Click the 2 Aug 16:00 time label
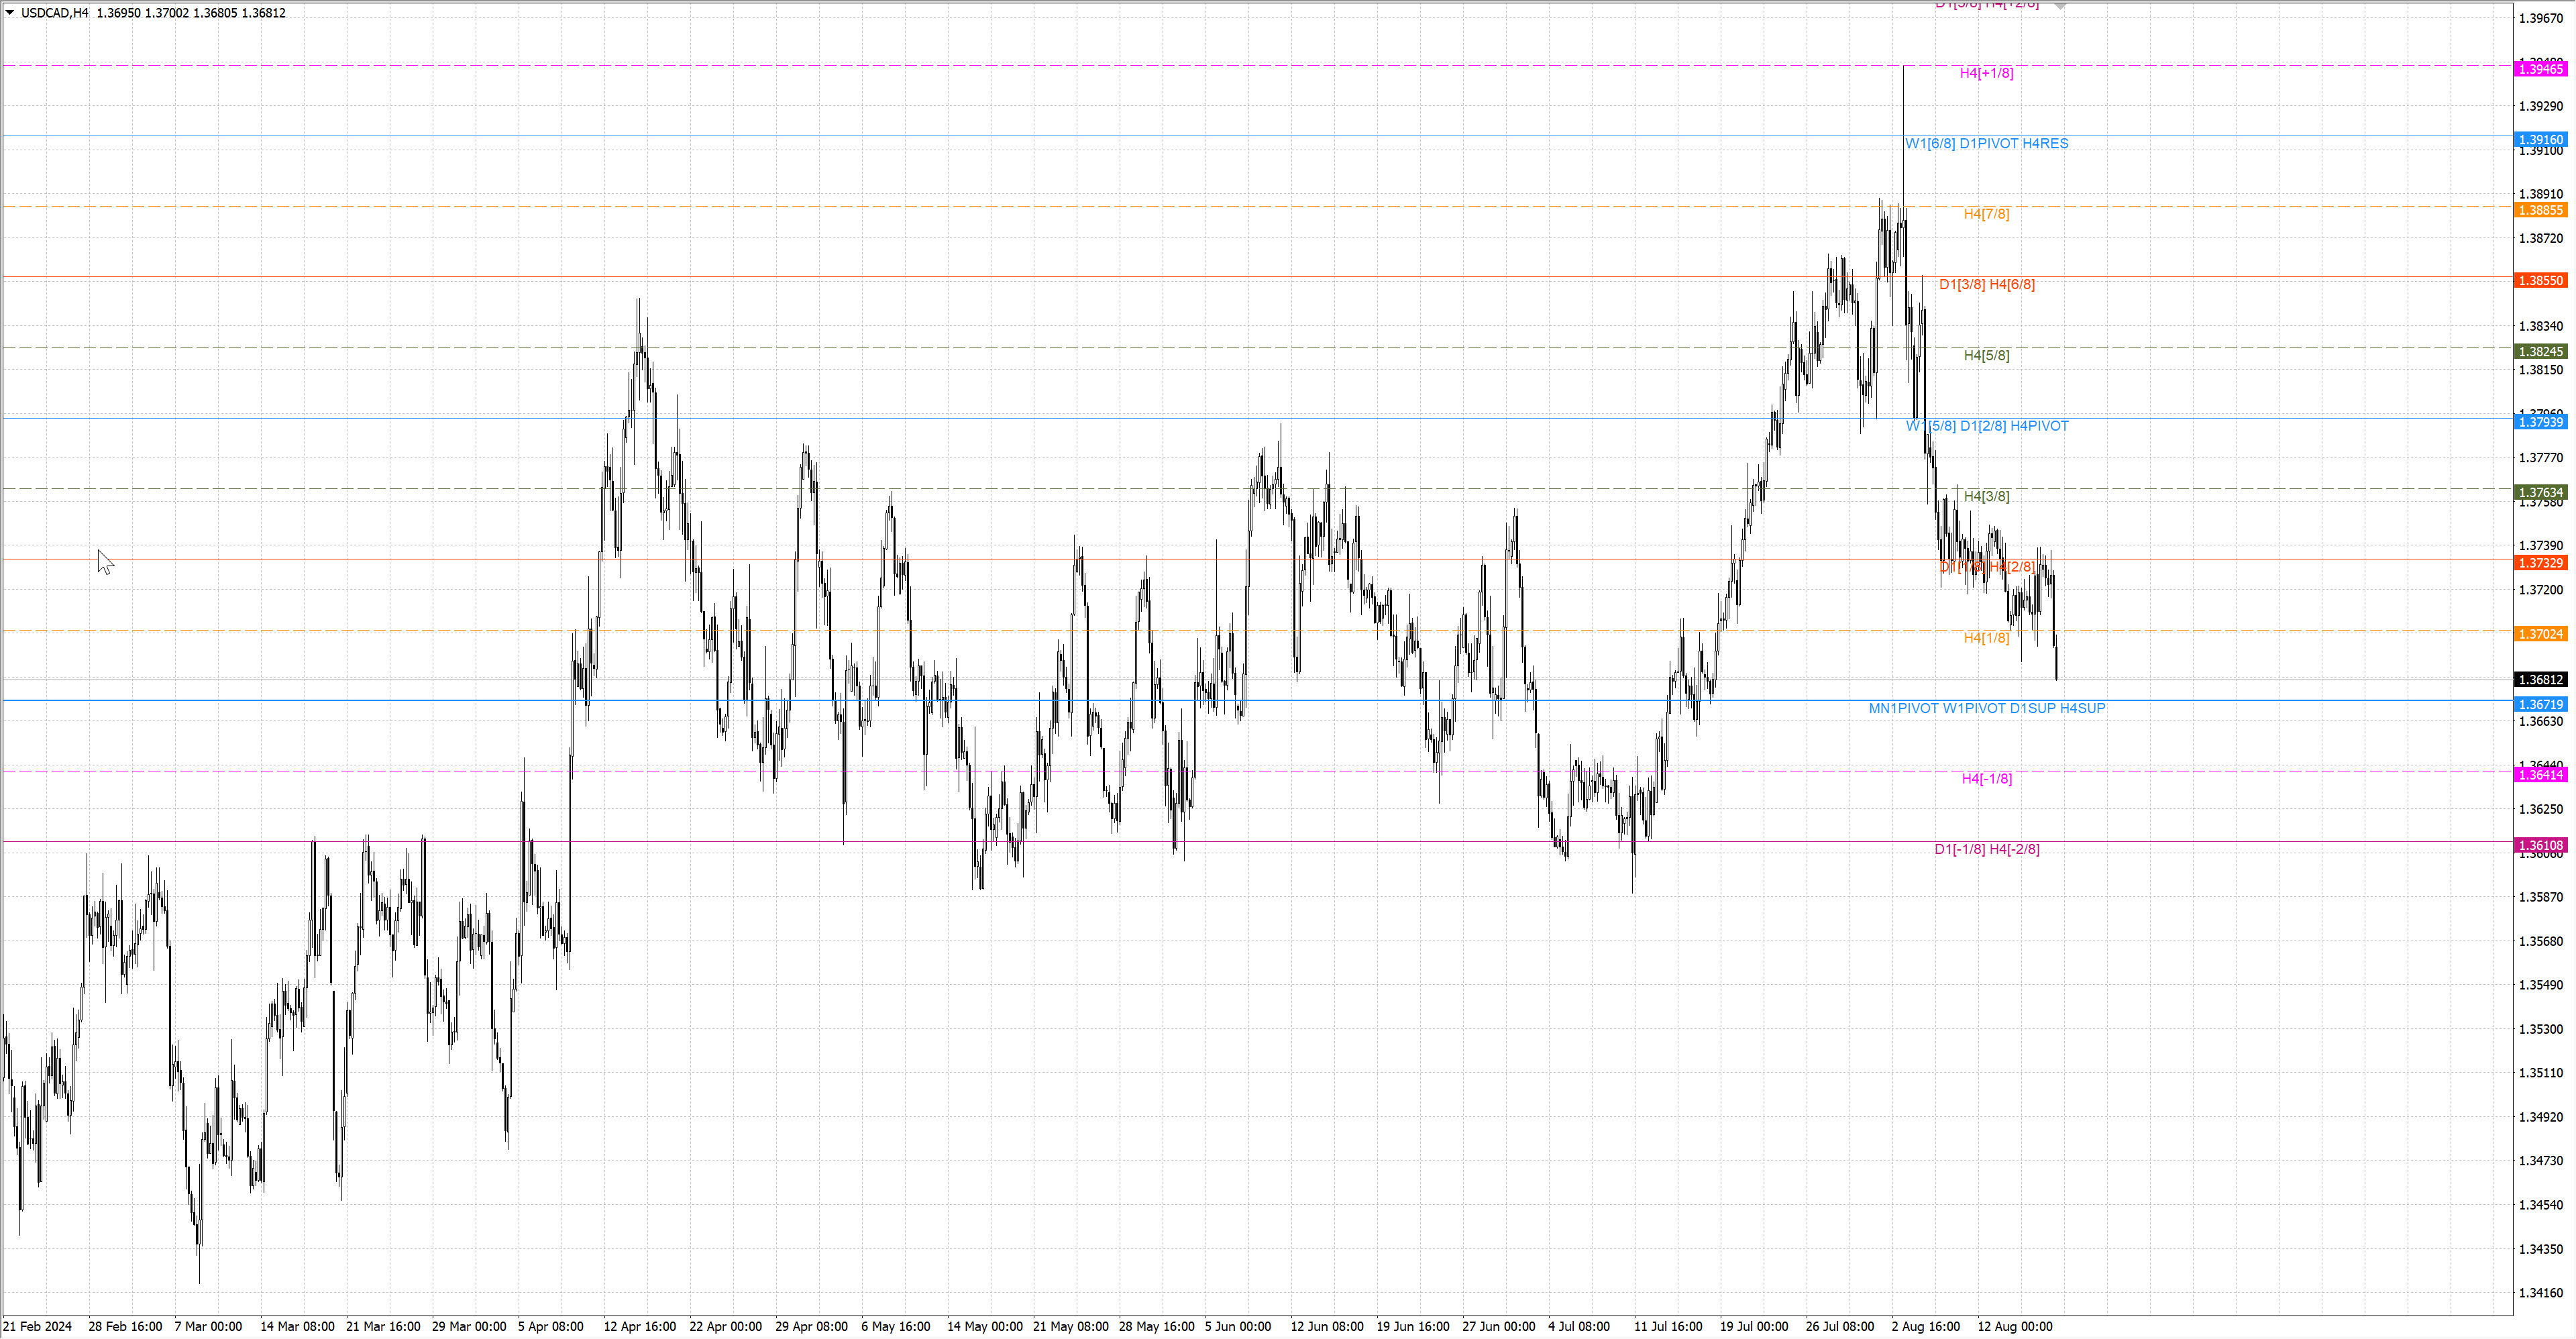The width and height of the screenshot is (2576, 1339). (1925, 1327)
